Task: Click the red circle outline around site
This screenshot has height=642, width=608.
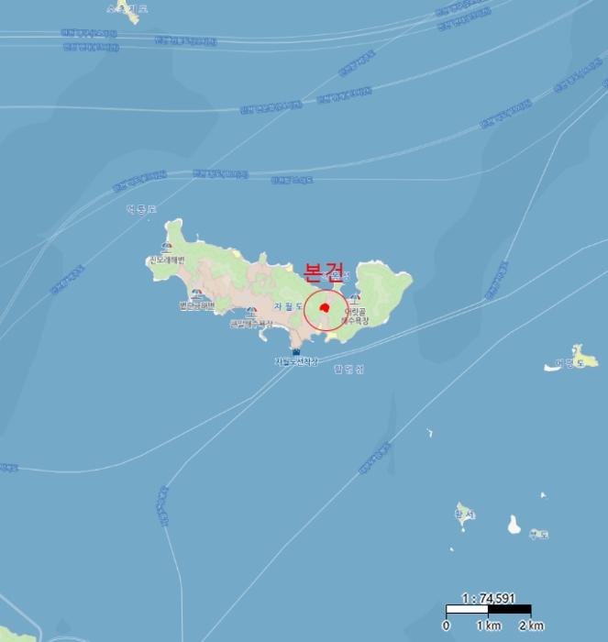Action: coord(326,310)
